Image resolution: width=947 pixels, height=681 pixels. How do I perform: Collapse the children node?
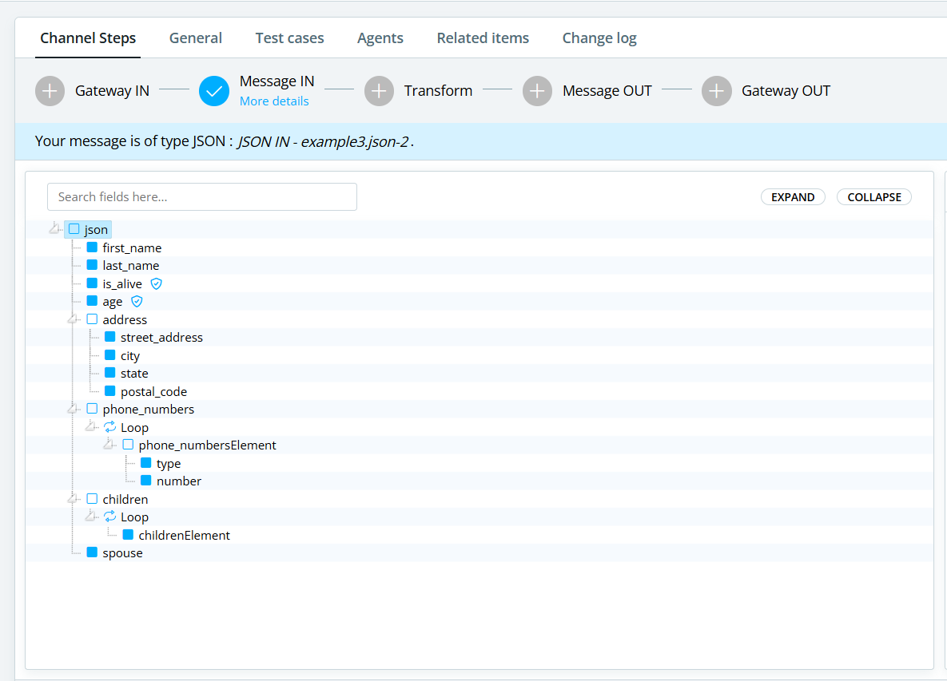pyautogui.click(x=72, y=497)
